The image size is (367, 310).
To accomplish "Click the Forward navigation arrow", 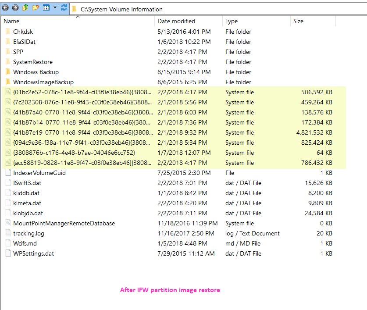I will (15, 8).
